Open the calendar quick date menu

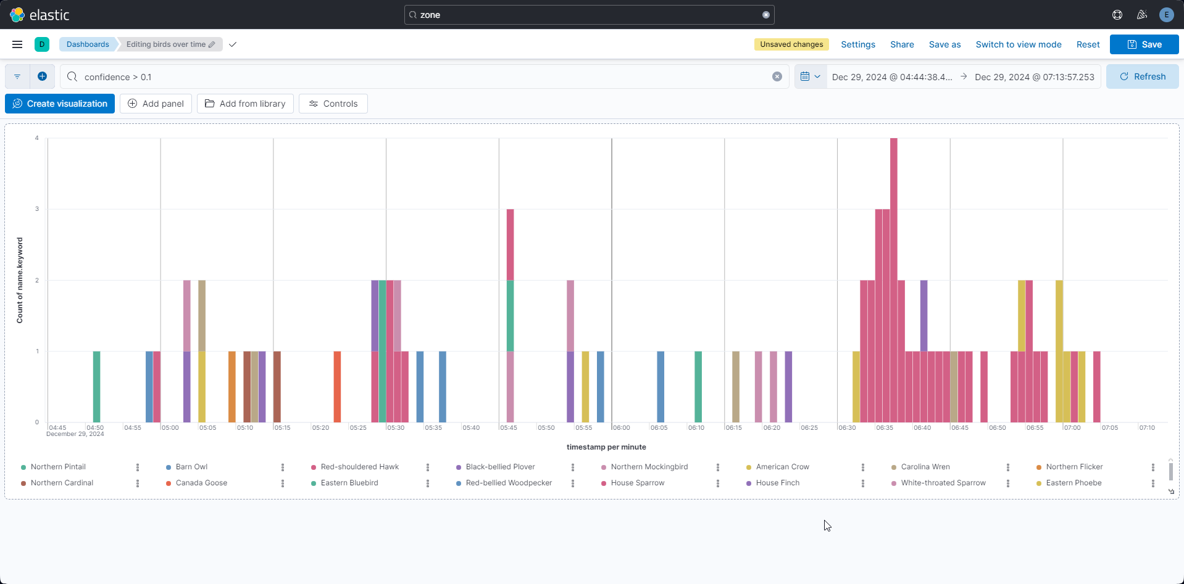tap(811, 76)
